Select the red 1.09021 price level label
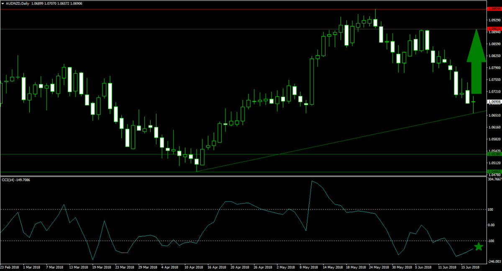Screen dimensions: 502x271 494,29
